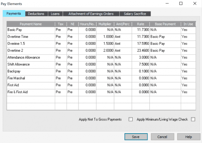Image resolution: width=202 pixels, height=143 pixels.
Task: Click Overtime Time rate 11.7300 cell
Action: click(141, 37)
